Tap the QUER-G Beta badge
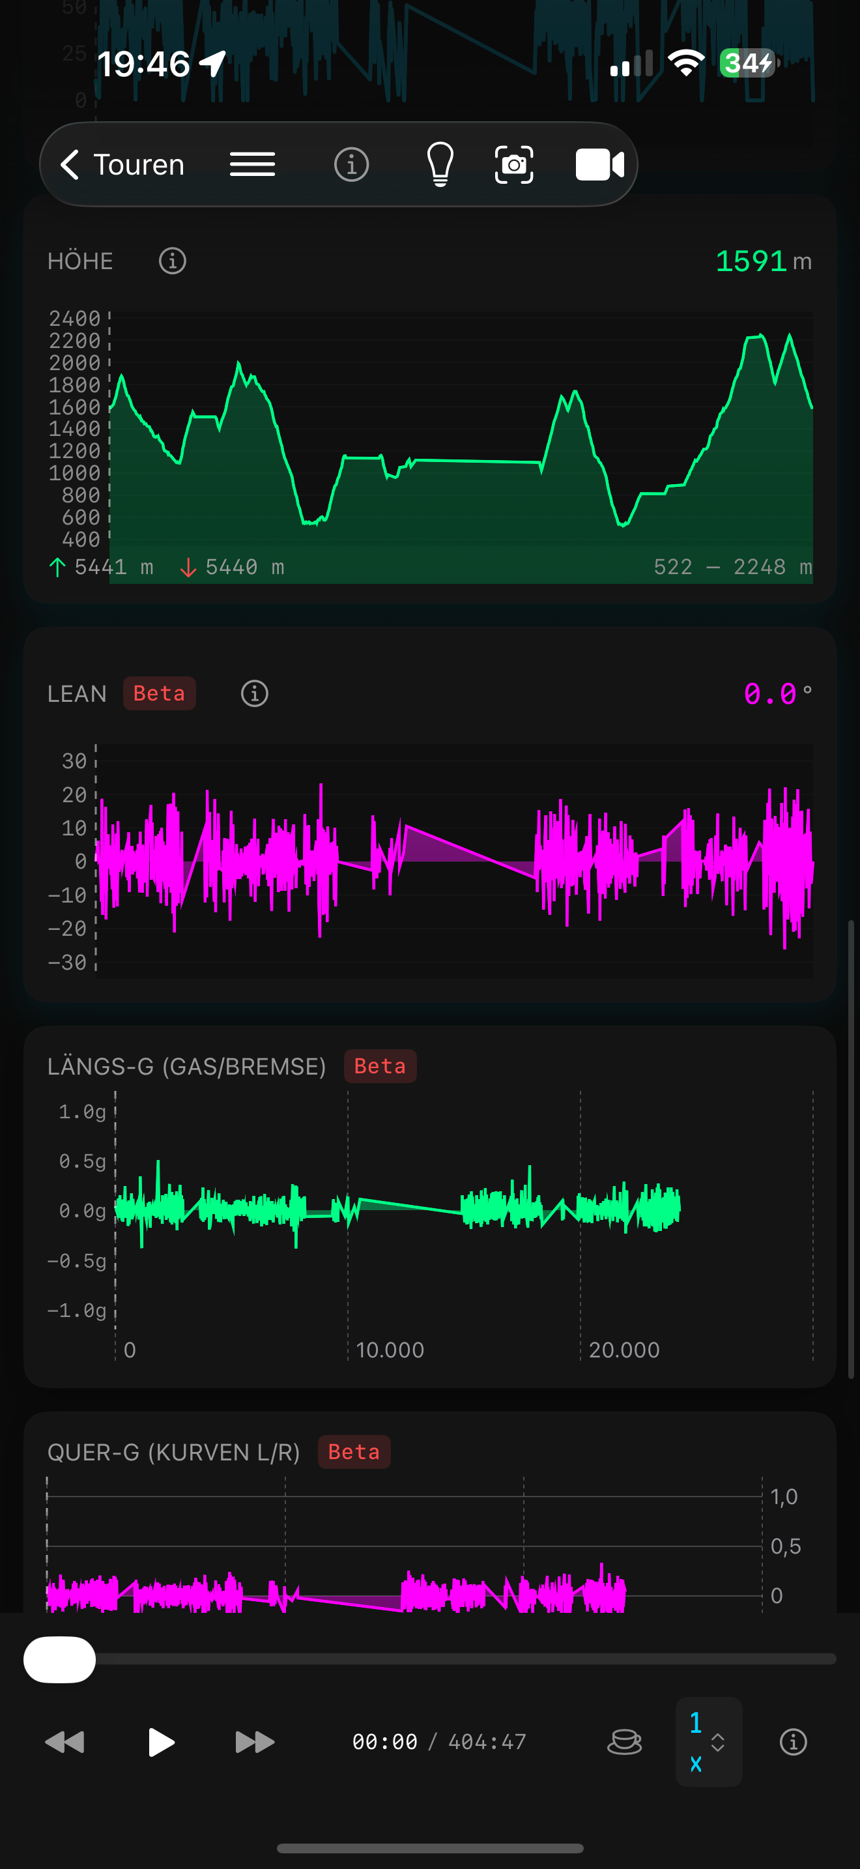 coord(354,1452)
